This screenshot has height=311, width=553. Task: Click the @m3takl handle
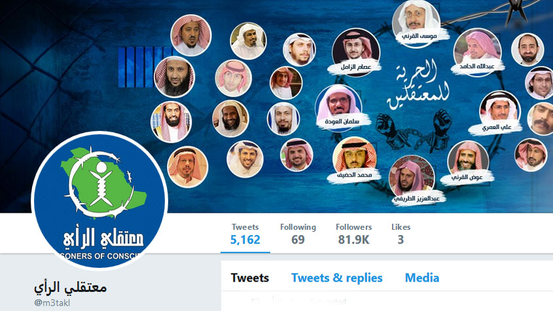[52, 302]
